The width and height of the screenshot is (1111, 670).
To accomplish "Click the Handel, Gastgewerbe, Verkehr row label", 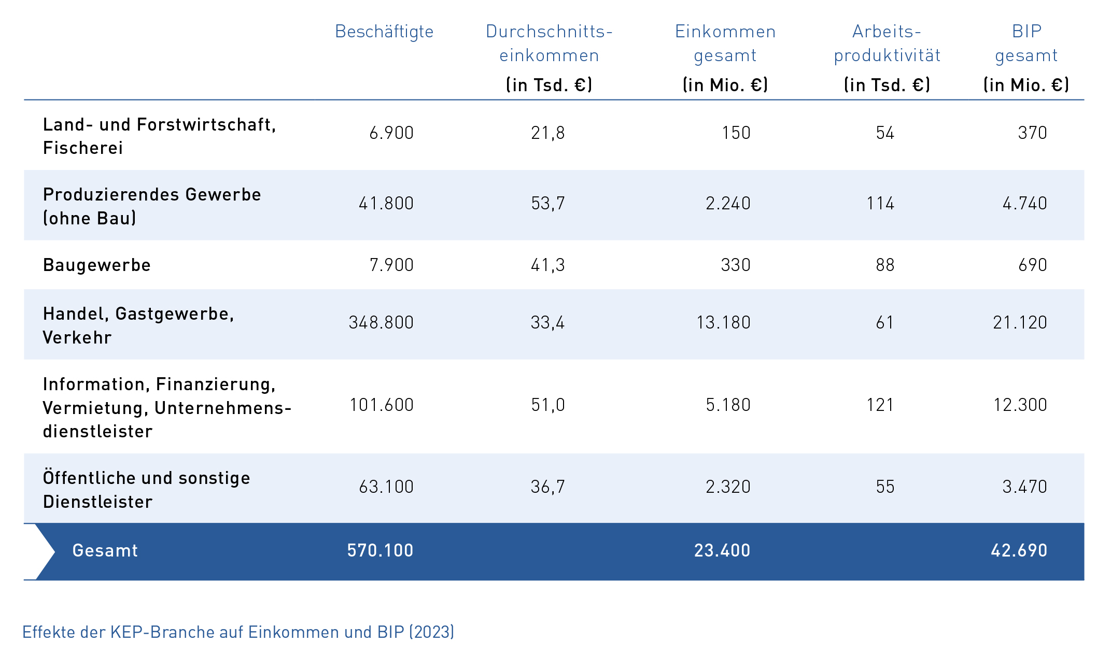I will click(138, 325).
